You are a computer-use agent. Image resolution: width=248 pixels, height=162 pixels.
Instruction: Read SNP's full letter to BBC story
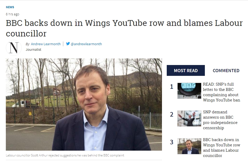point(222,92)
